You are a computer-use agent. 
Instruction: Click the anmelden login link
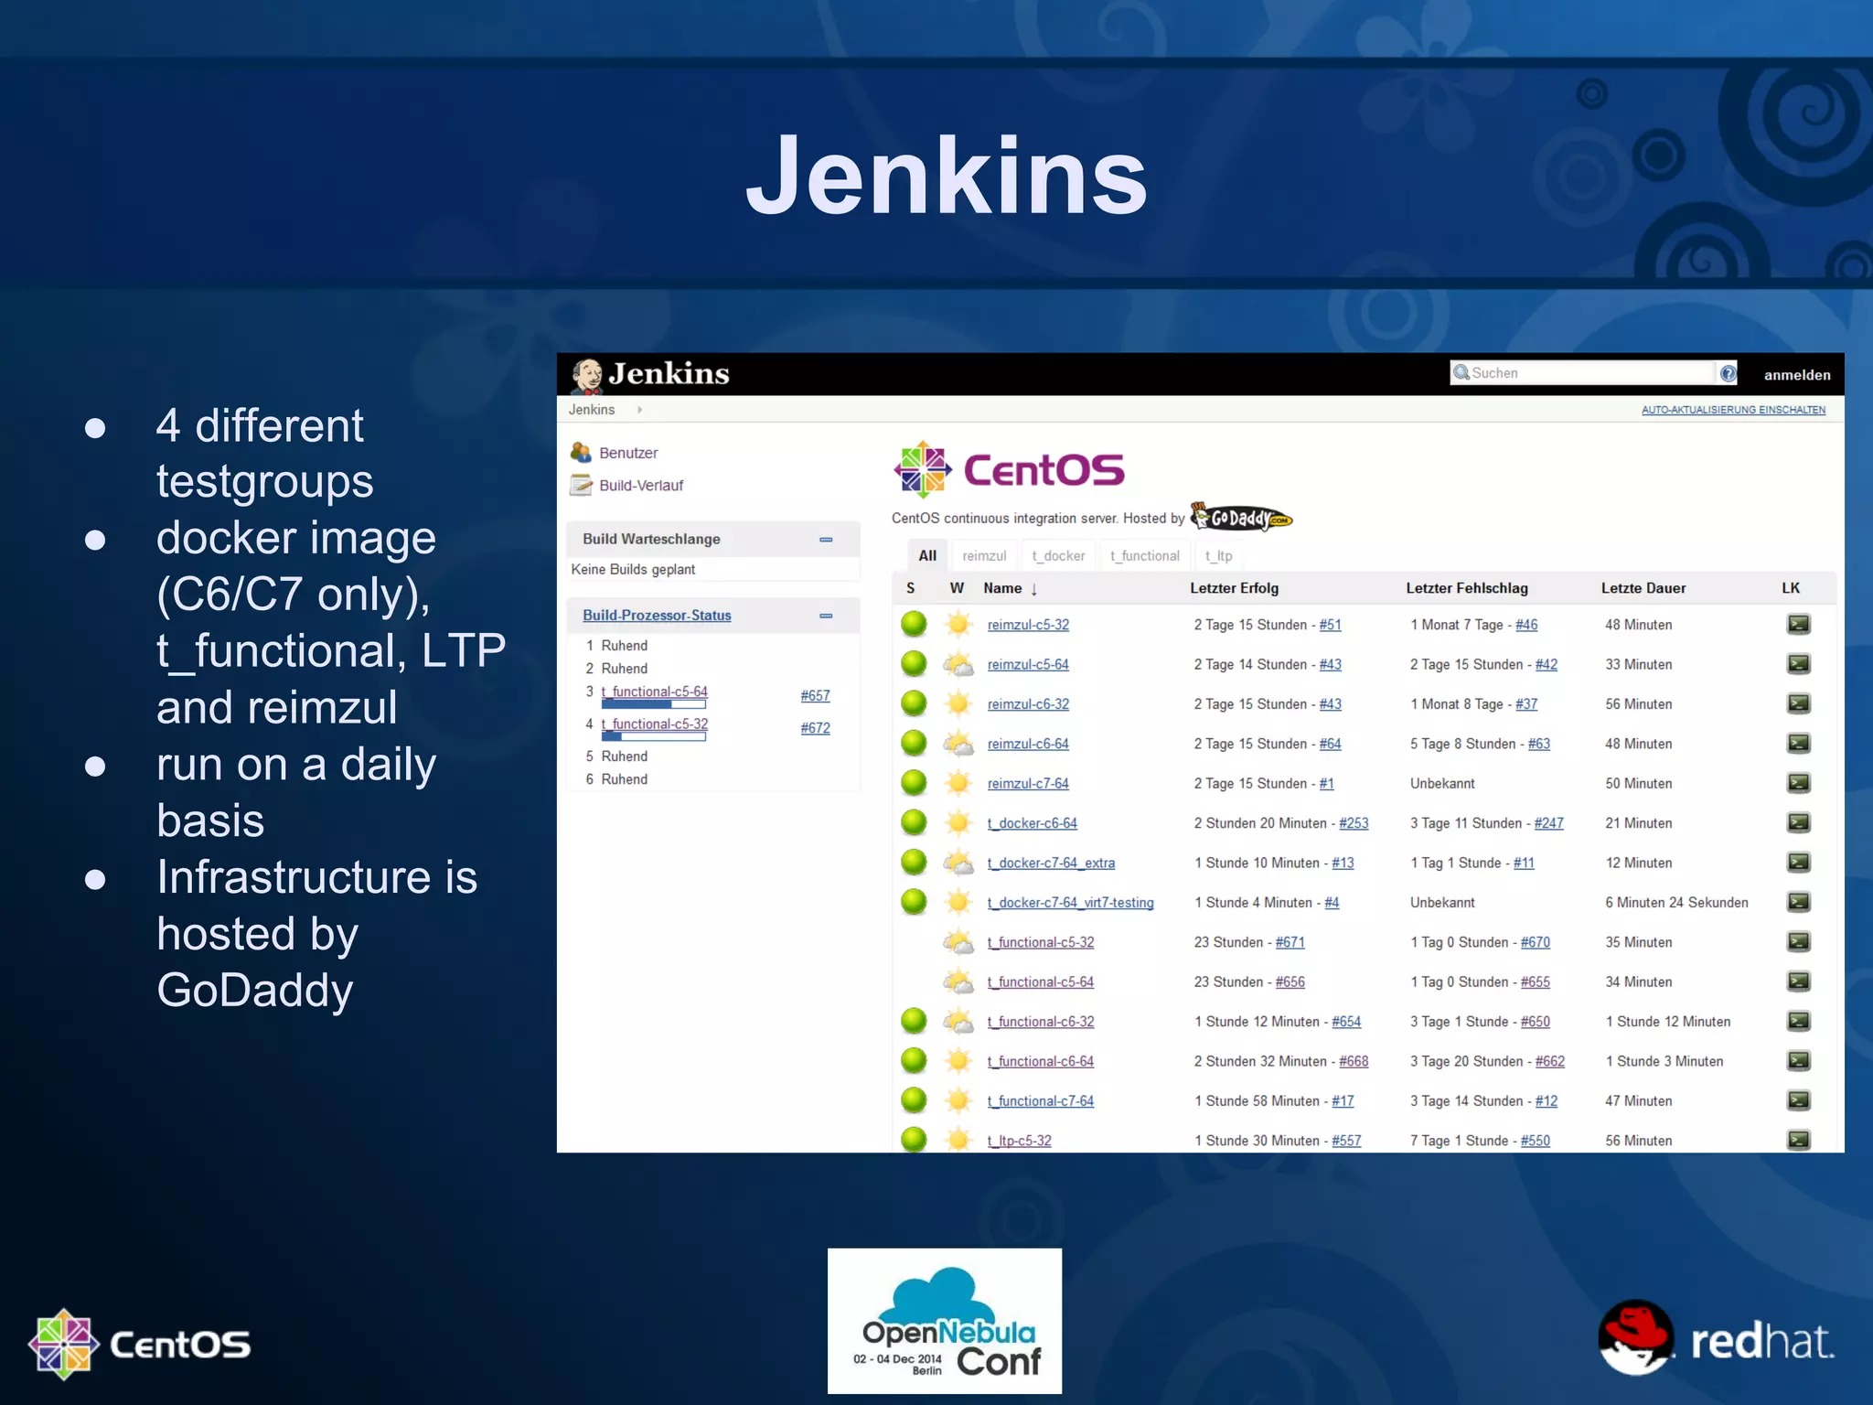[x=1796, y=375]
